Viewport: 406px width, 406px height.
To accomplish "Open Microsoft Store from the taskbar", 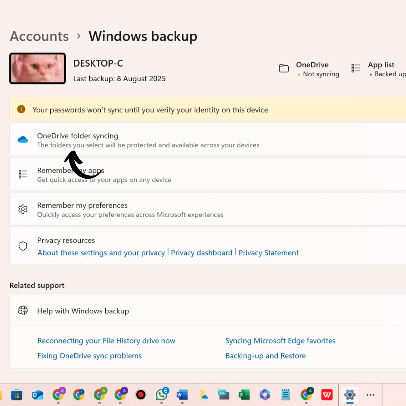I will point(17,395).
